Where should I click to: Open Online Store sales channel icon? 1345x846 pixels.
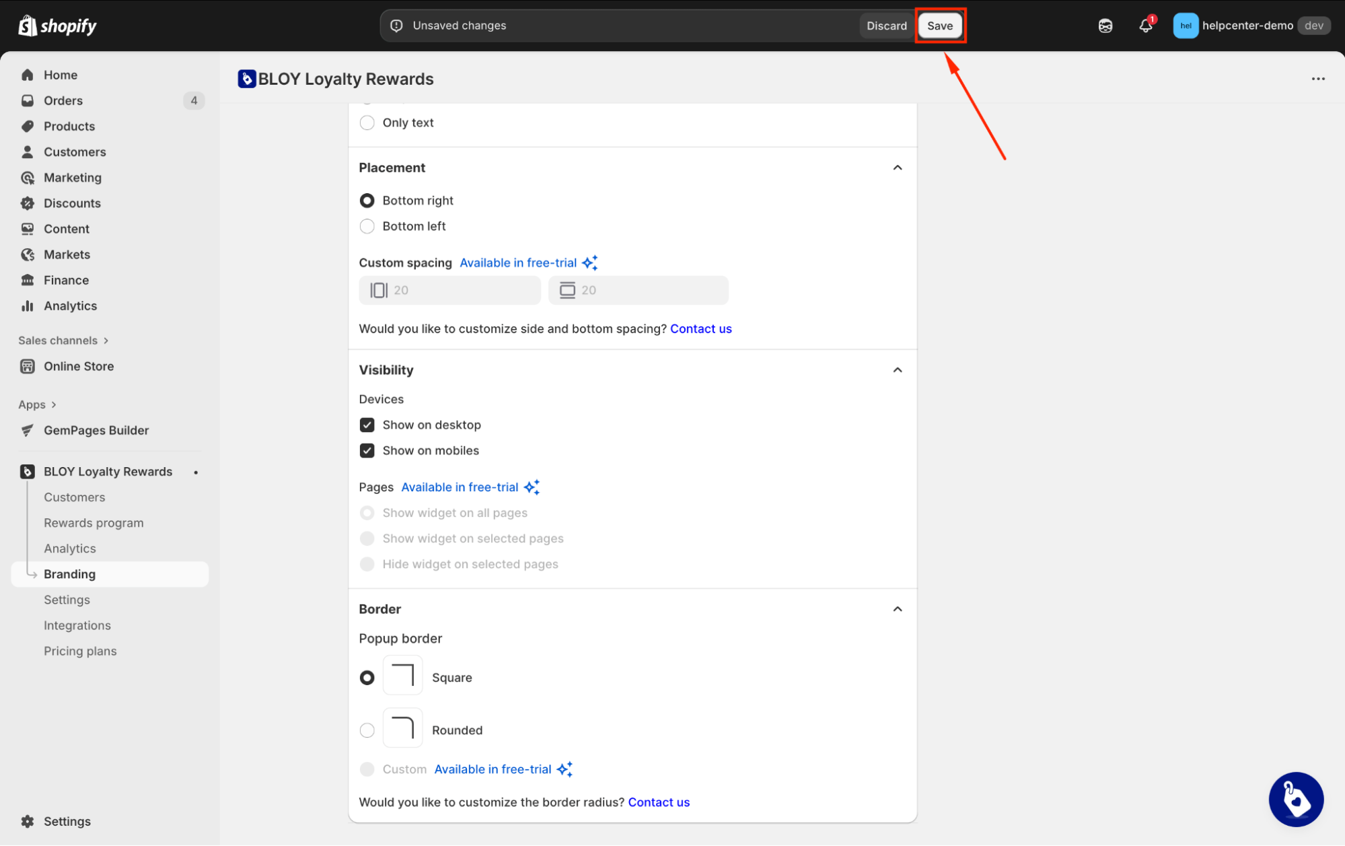(x=28, y=366)
